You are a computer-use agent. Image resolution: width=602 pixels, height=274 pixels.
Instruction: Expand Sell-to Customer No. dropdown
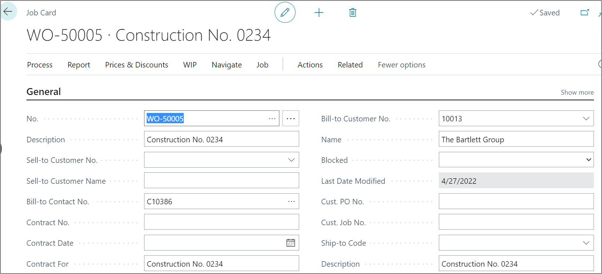[291, 160]
